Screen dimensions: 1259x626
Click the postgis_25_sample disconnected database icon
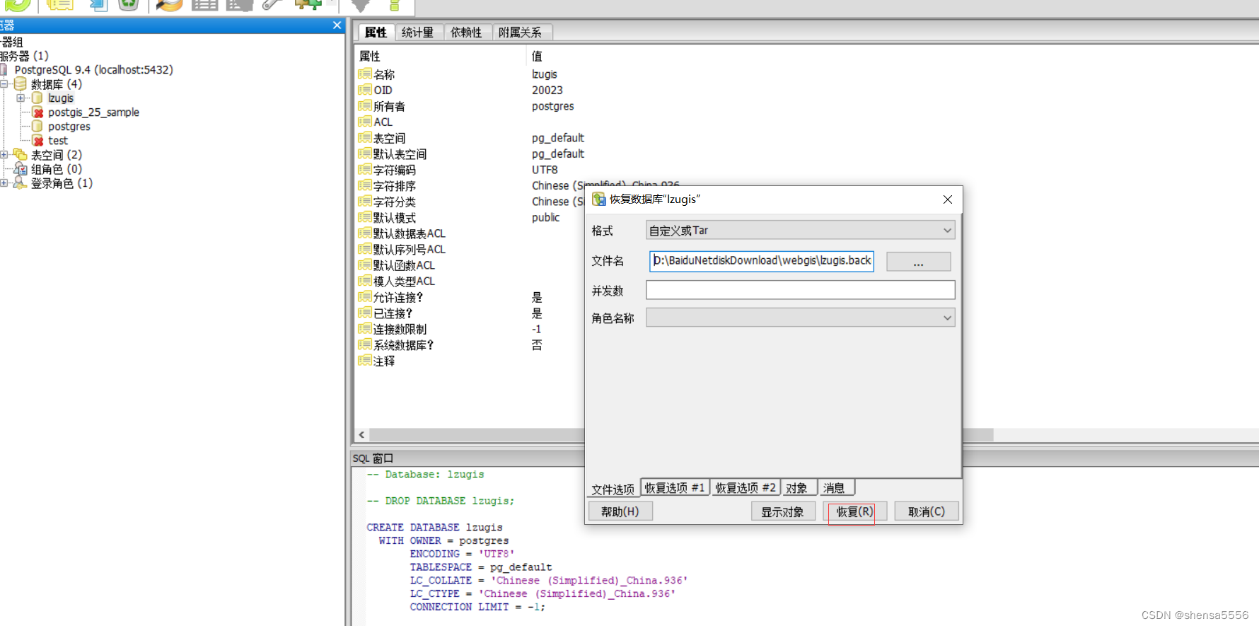point(38,112)
